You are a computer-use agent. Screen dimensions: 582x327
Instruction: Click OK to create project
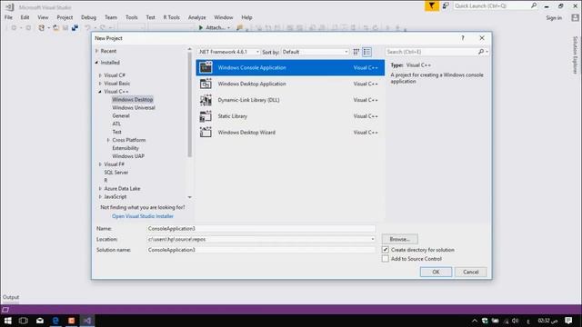coord(436,272)
